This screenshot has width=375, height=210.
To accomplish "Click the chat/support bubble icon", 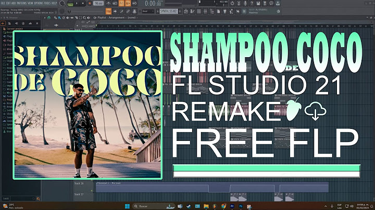I will [271, 3].
